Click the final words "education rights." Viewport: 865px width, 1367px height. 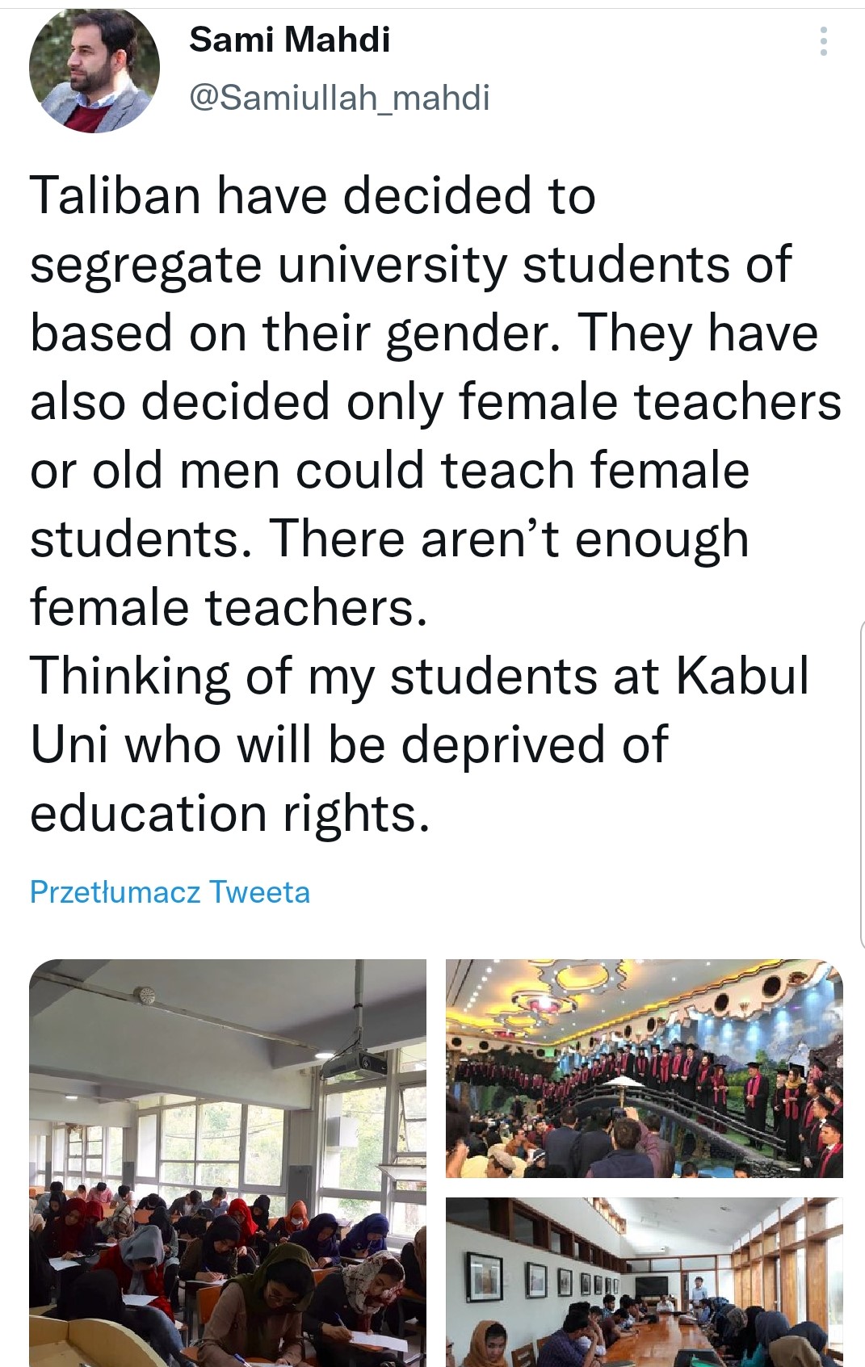229,812
